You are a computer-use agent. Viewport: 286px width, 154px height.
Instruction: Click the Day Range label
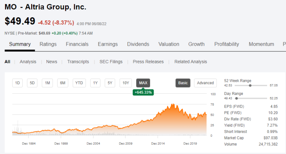(x=234, y=94)
